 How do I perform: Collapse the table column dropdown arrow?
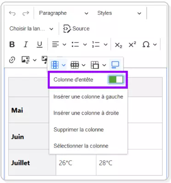coord(64,65)
